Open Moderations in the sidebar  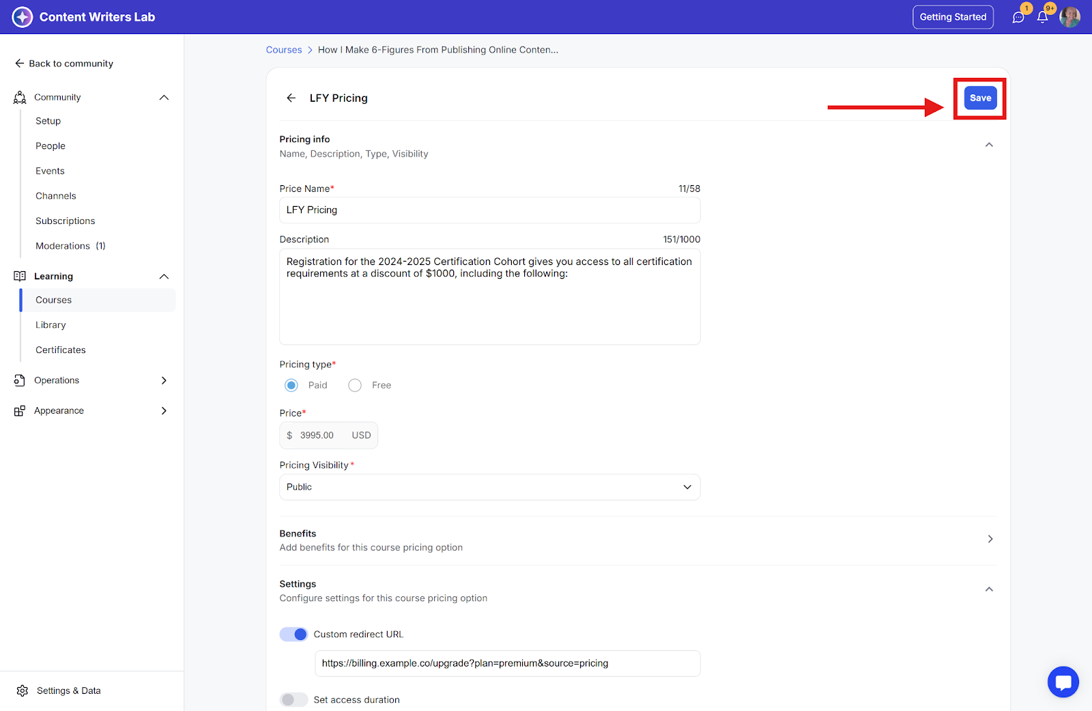(x=70, y=246)
